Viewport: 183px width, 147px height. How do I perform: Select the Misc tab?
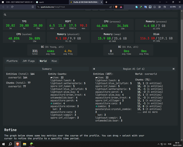point(54,61)
